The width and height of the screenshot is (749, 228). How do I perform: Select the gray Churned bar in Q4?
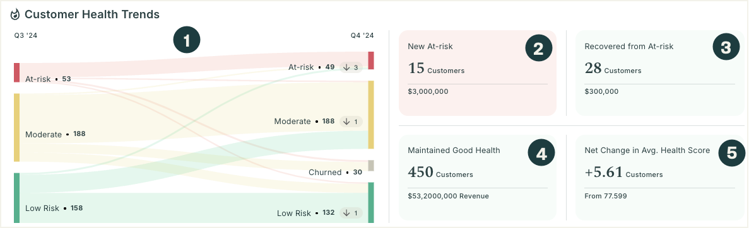coord(370,166)
